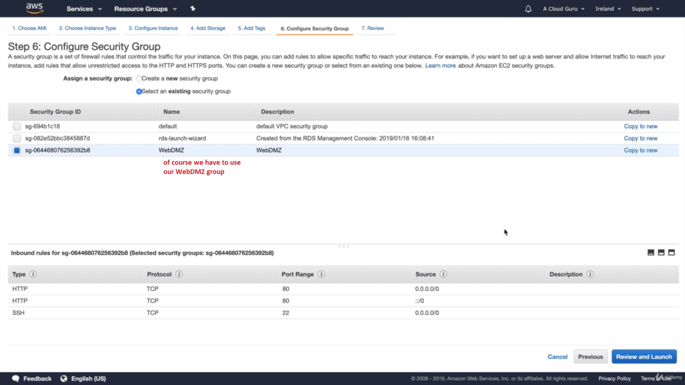Click Copy to new for WebDMZ
This screenshot has width=685, height=385.
640,150
